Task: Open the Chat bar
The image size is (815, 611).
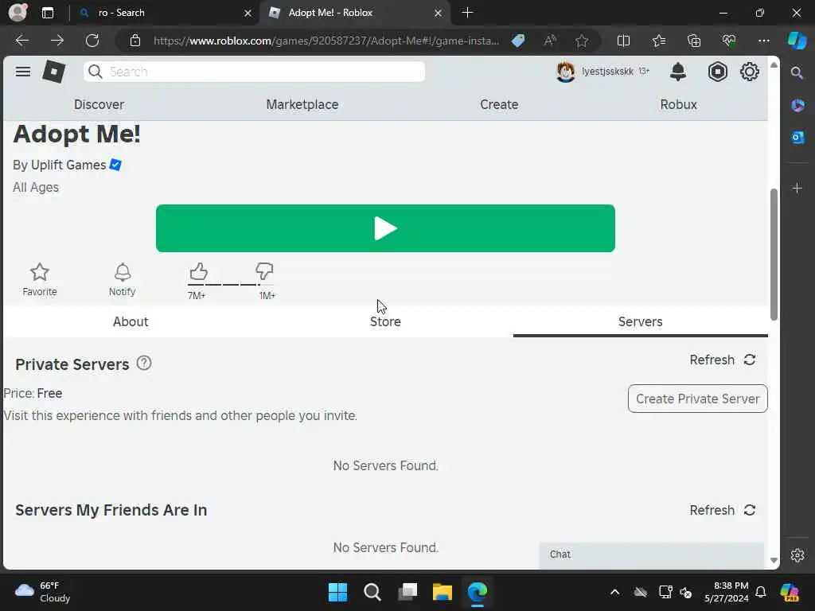Action: pos(652,555)
